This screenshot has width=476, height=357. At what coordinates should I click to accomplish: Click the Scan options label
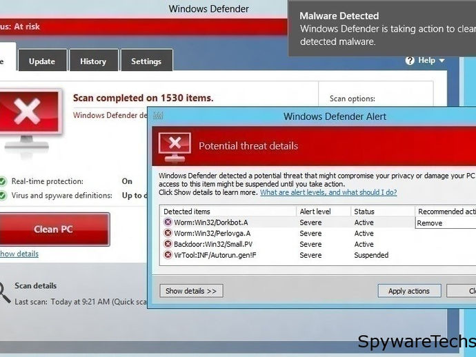click(x=353, y=99)
